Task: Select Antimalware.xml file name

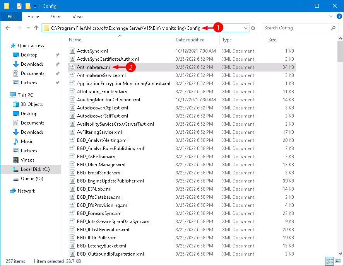Action: tap(94, 67)
